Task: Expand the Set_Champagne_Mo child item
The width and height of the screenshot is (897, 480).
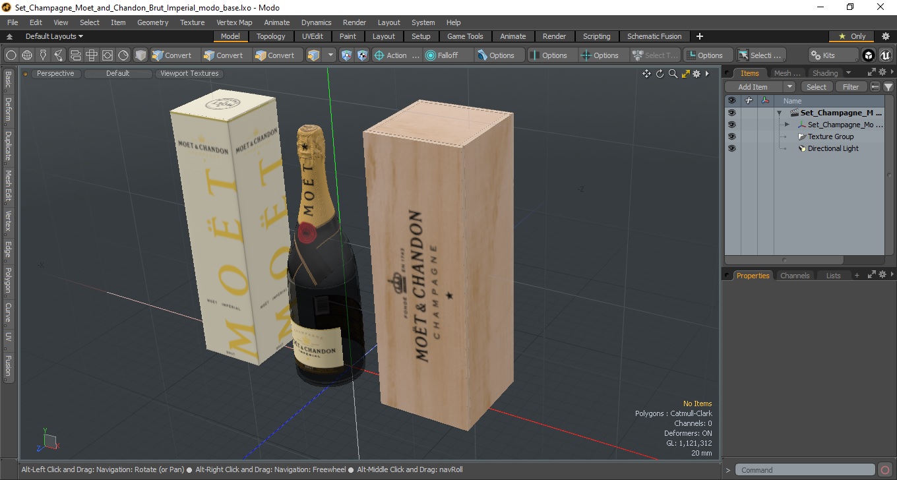Action: coord(787,125)
